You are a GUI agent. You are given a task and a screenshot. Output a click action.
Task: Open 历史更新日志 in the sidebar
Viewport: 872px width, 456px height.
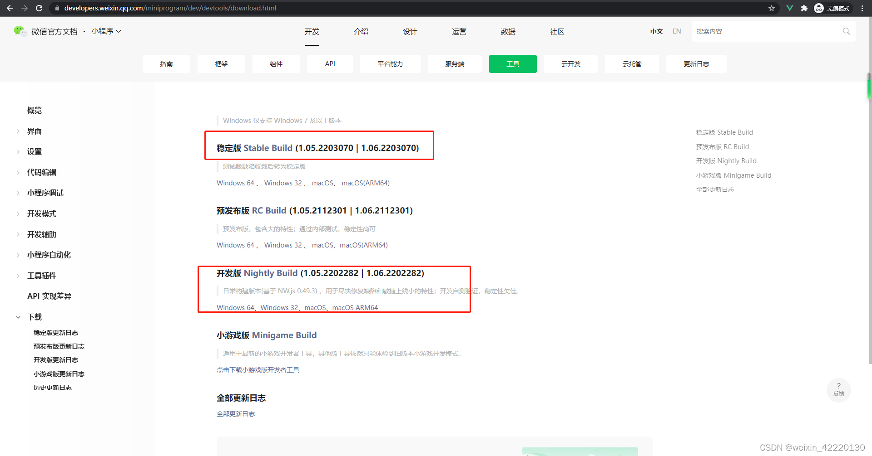(53, 388)
